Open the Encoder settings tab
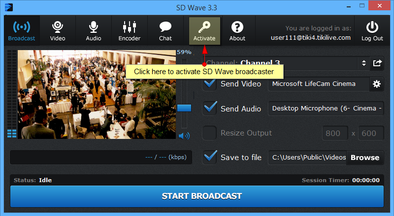The width and height of the screenshot is (394, 216). (130, 30)
